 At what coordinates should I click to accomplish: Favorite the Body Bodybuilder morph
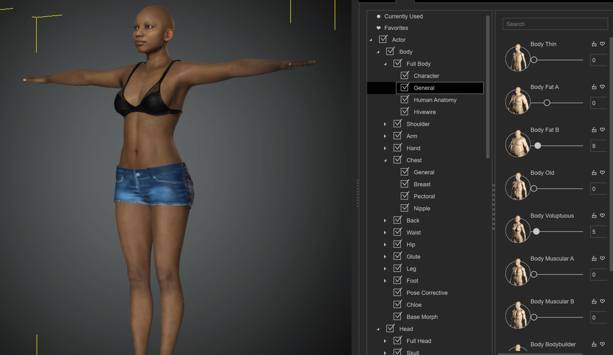coord(602,344)
